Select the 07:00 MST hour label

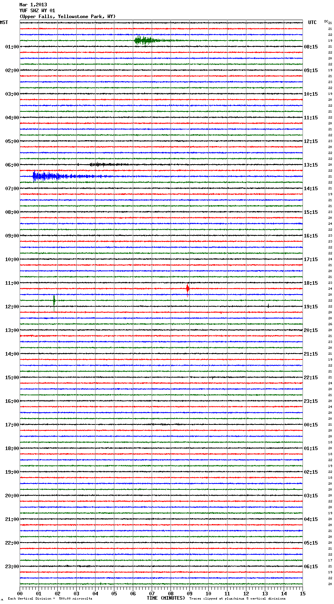(12, 189)
